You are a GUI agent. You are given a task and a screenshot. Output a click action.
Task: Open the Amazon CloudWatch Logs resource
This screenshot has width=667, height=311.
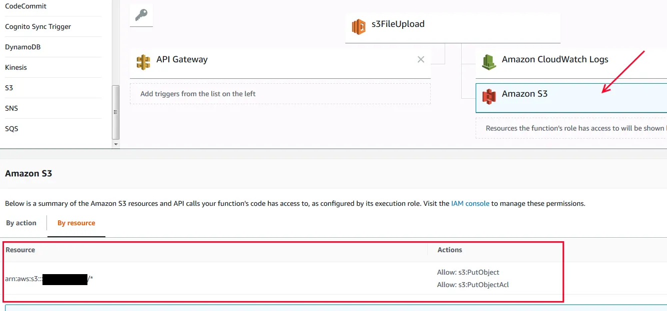pos(555,60)
